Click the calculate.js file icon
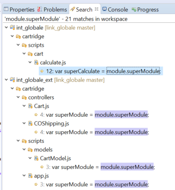175x190 pixels. tap(36, 63)
